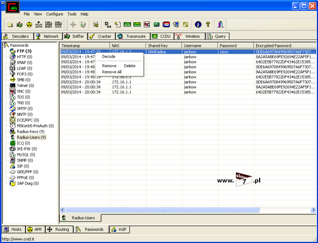Open the APR bottom tab

point(35,229)
